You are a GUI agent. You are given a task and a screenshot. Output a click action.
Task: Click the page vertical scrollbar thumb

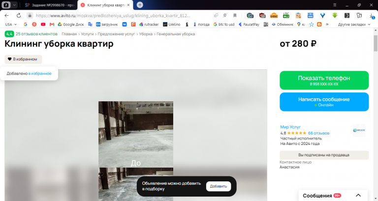[376, 43]
